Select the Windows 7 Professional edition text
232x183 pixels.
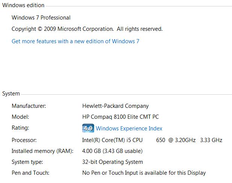point(41,18)
